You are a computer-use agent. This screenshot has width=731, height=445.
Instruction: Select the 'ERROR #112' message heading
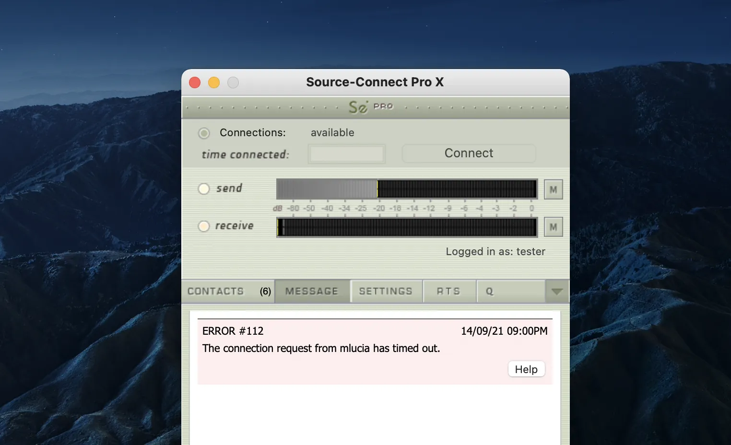click(233, 331)
